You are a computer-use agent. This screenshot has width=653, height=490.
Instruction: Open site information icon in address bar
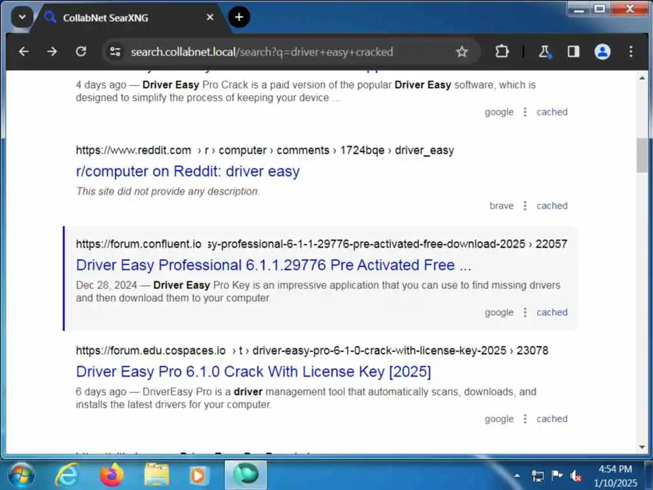[x=115, y=52]
